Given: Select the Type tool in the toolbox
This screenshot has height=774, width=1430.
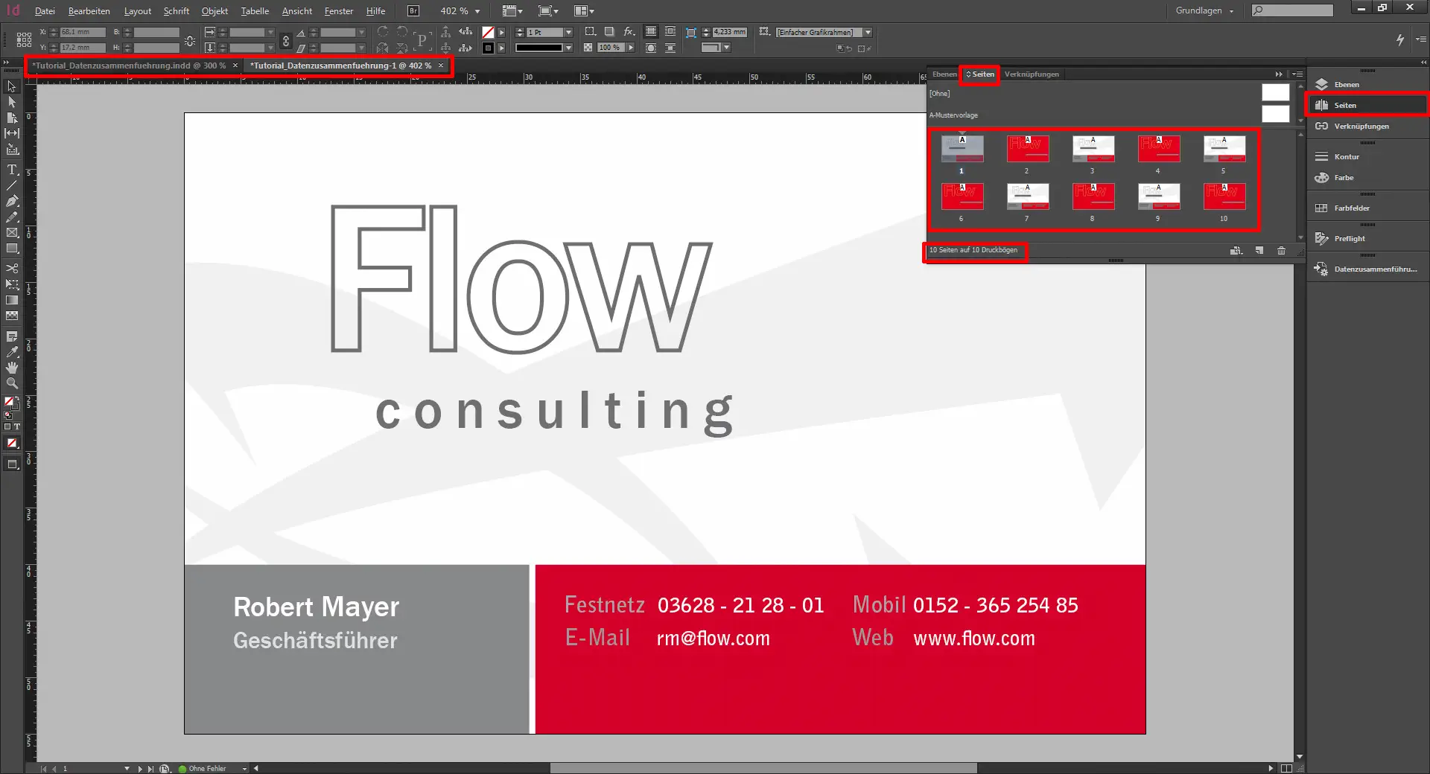Looking at the screenshot, I should click(12, 170).
